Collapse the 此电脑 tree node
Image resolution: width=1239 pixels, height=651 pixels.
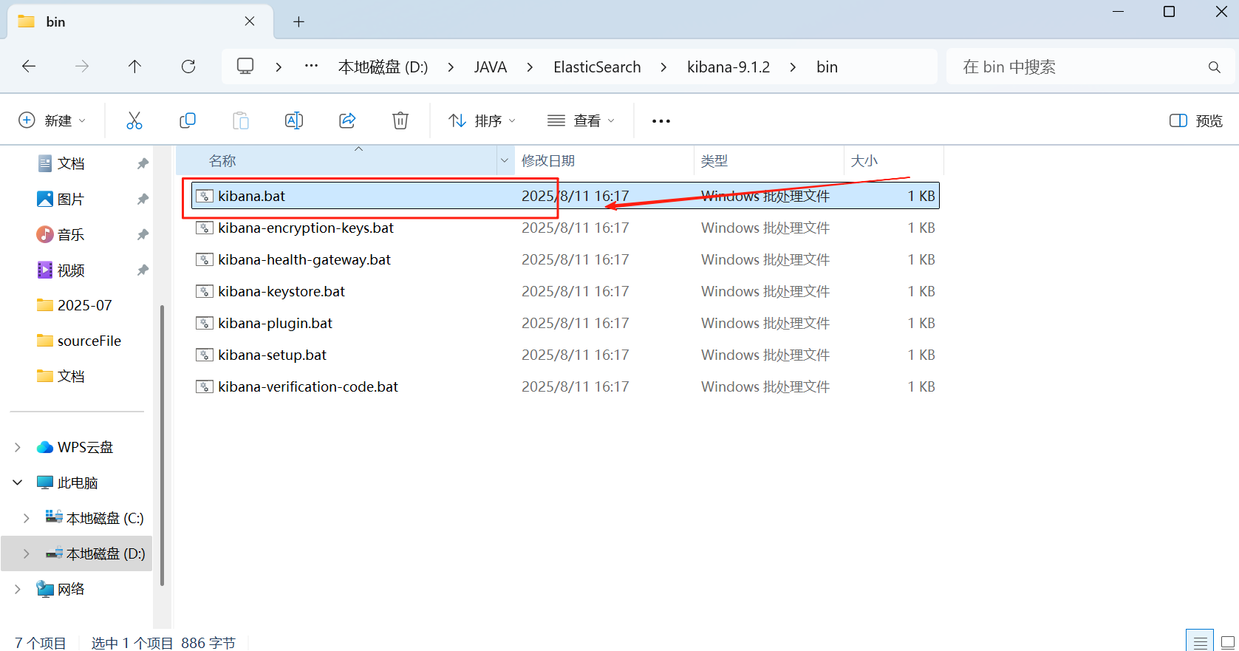point(18,483)
